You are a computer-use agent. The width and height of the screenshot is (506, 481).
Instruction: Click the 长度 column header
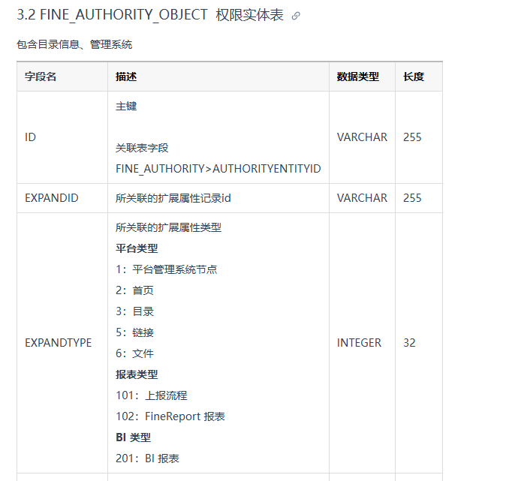(x=414, y=77)
